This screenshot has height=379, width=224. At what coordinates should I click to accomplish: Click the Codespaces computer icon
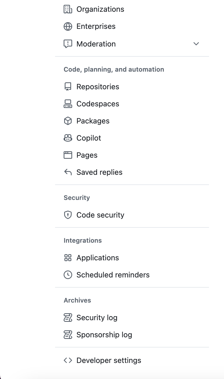pos(68,104)
